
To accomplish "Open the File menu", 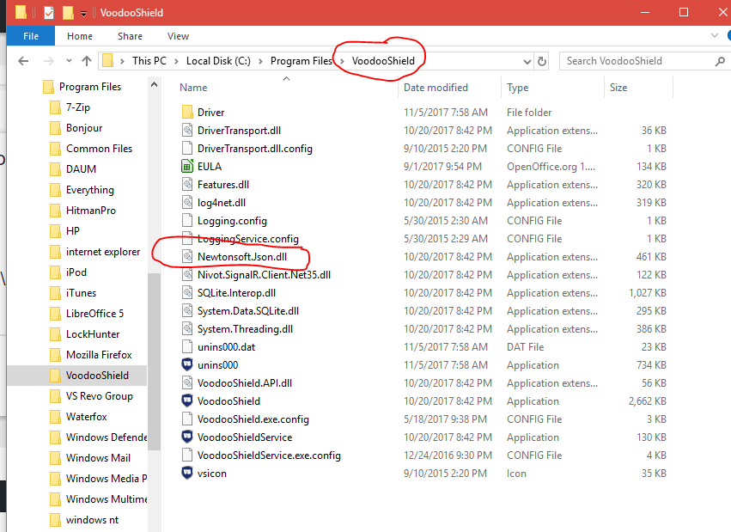I will click(31, 36).
